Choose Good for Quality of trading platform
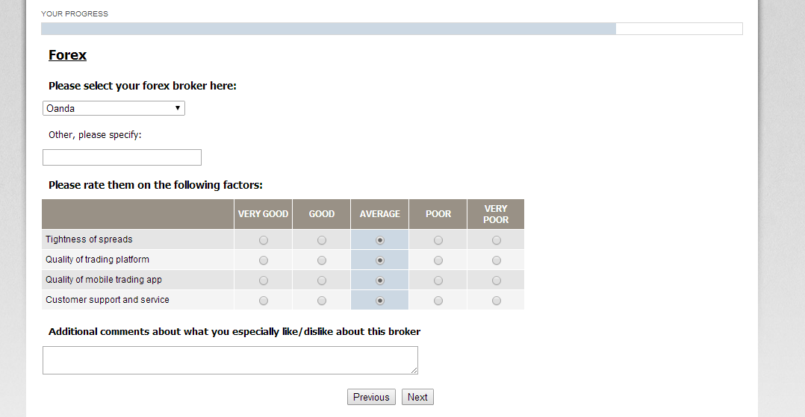This screenshot has height=417, width=805. [x=322, y=260]
